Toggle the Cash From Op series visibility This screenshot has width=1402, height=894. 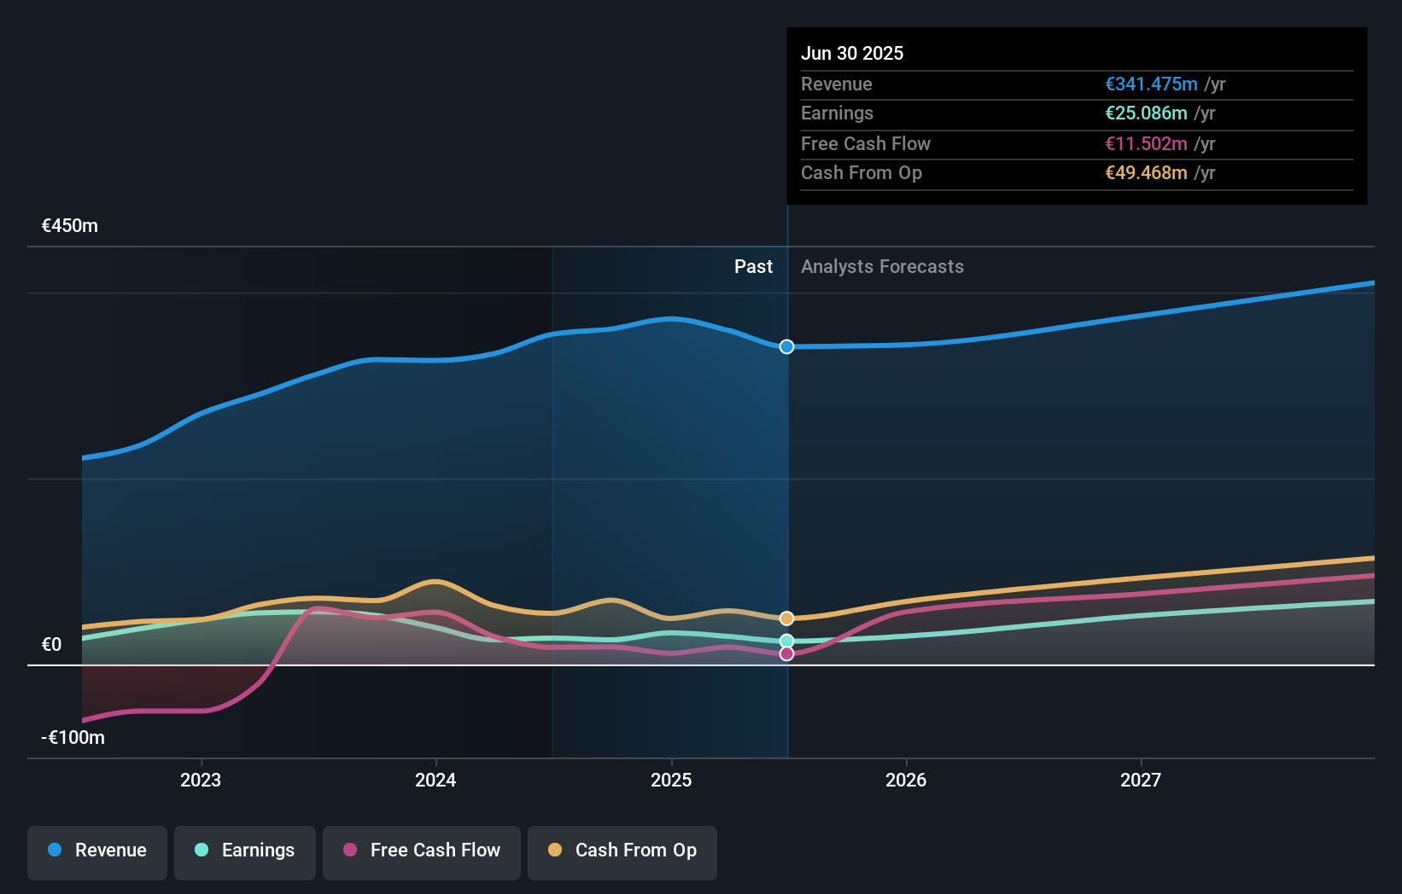pos(622,850)
